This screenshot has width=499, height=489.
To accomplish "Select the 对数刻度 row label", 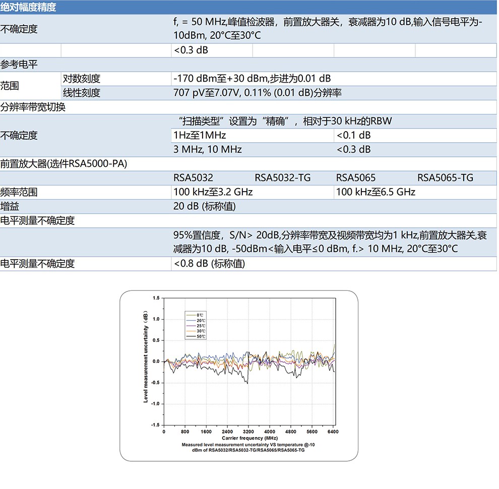I will (x=81, y=79).
